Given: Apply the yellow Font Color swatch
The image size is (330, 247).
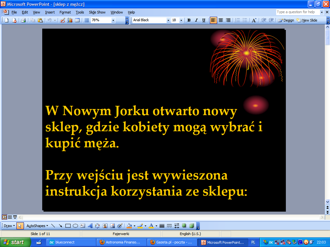Looking at the screenshot, I should pos(151,226).
